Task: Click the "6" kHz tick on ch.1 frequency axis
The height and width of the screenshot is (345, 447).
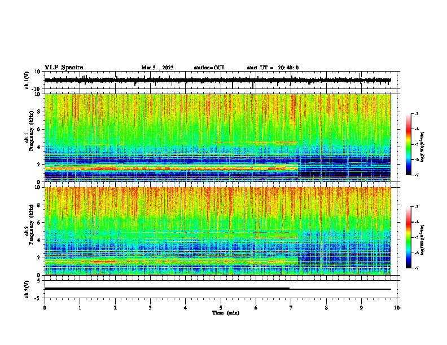Action: click(x=39, y=129)
